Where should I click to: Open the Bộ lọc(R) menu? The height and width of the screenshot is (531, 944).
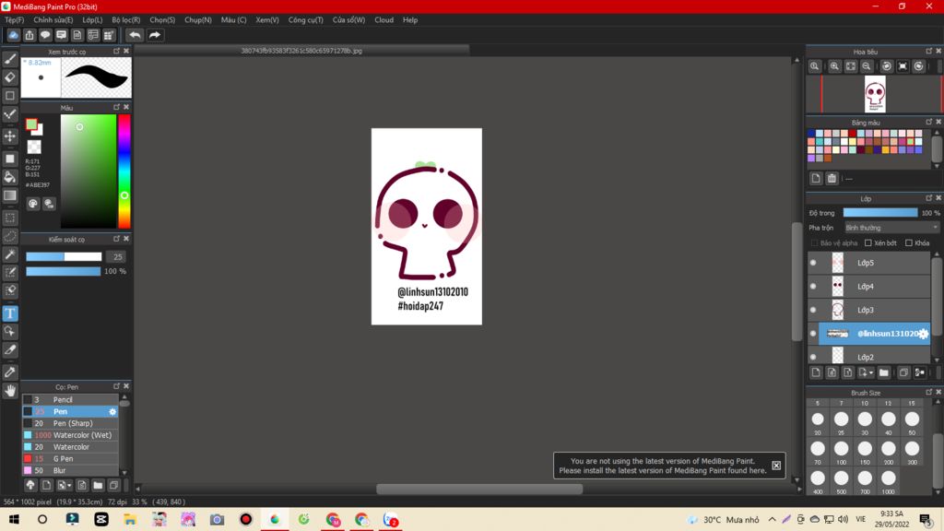click(125, 20)
